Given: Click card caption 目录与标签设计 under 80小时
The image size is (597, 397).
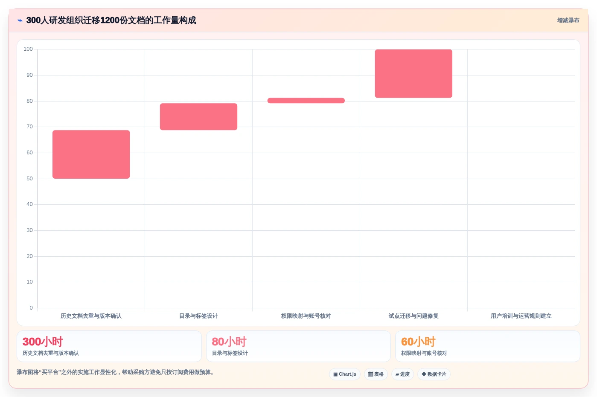Looking at the screenshot, I should [230, 353].
